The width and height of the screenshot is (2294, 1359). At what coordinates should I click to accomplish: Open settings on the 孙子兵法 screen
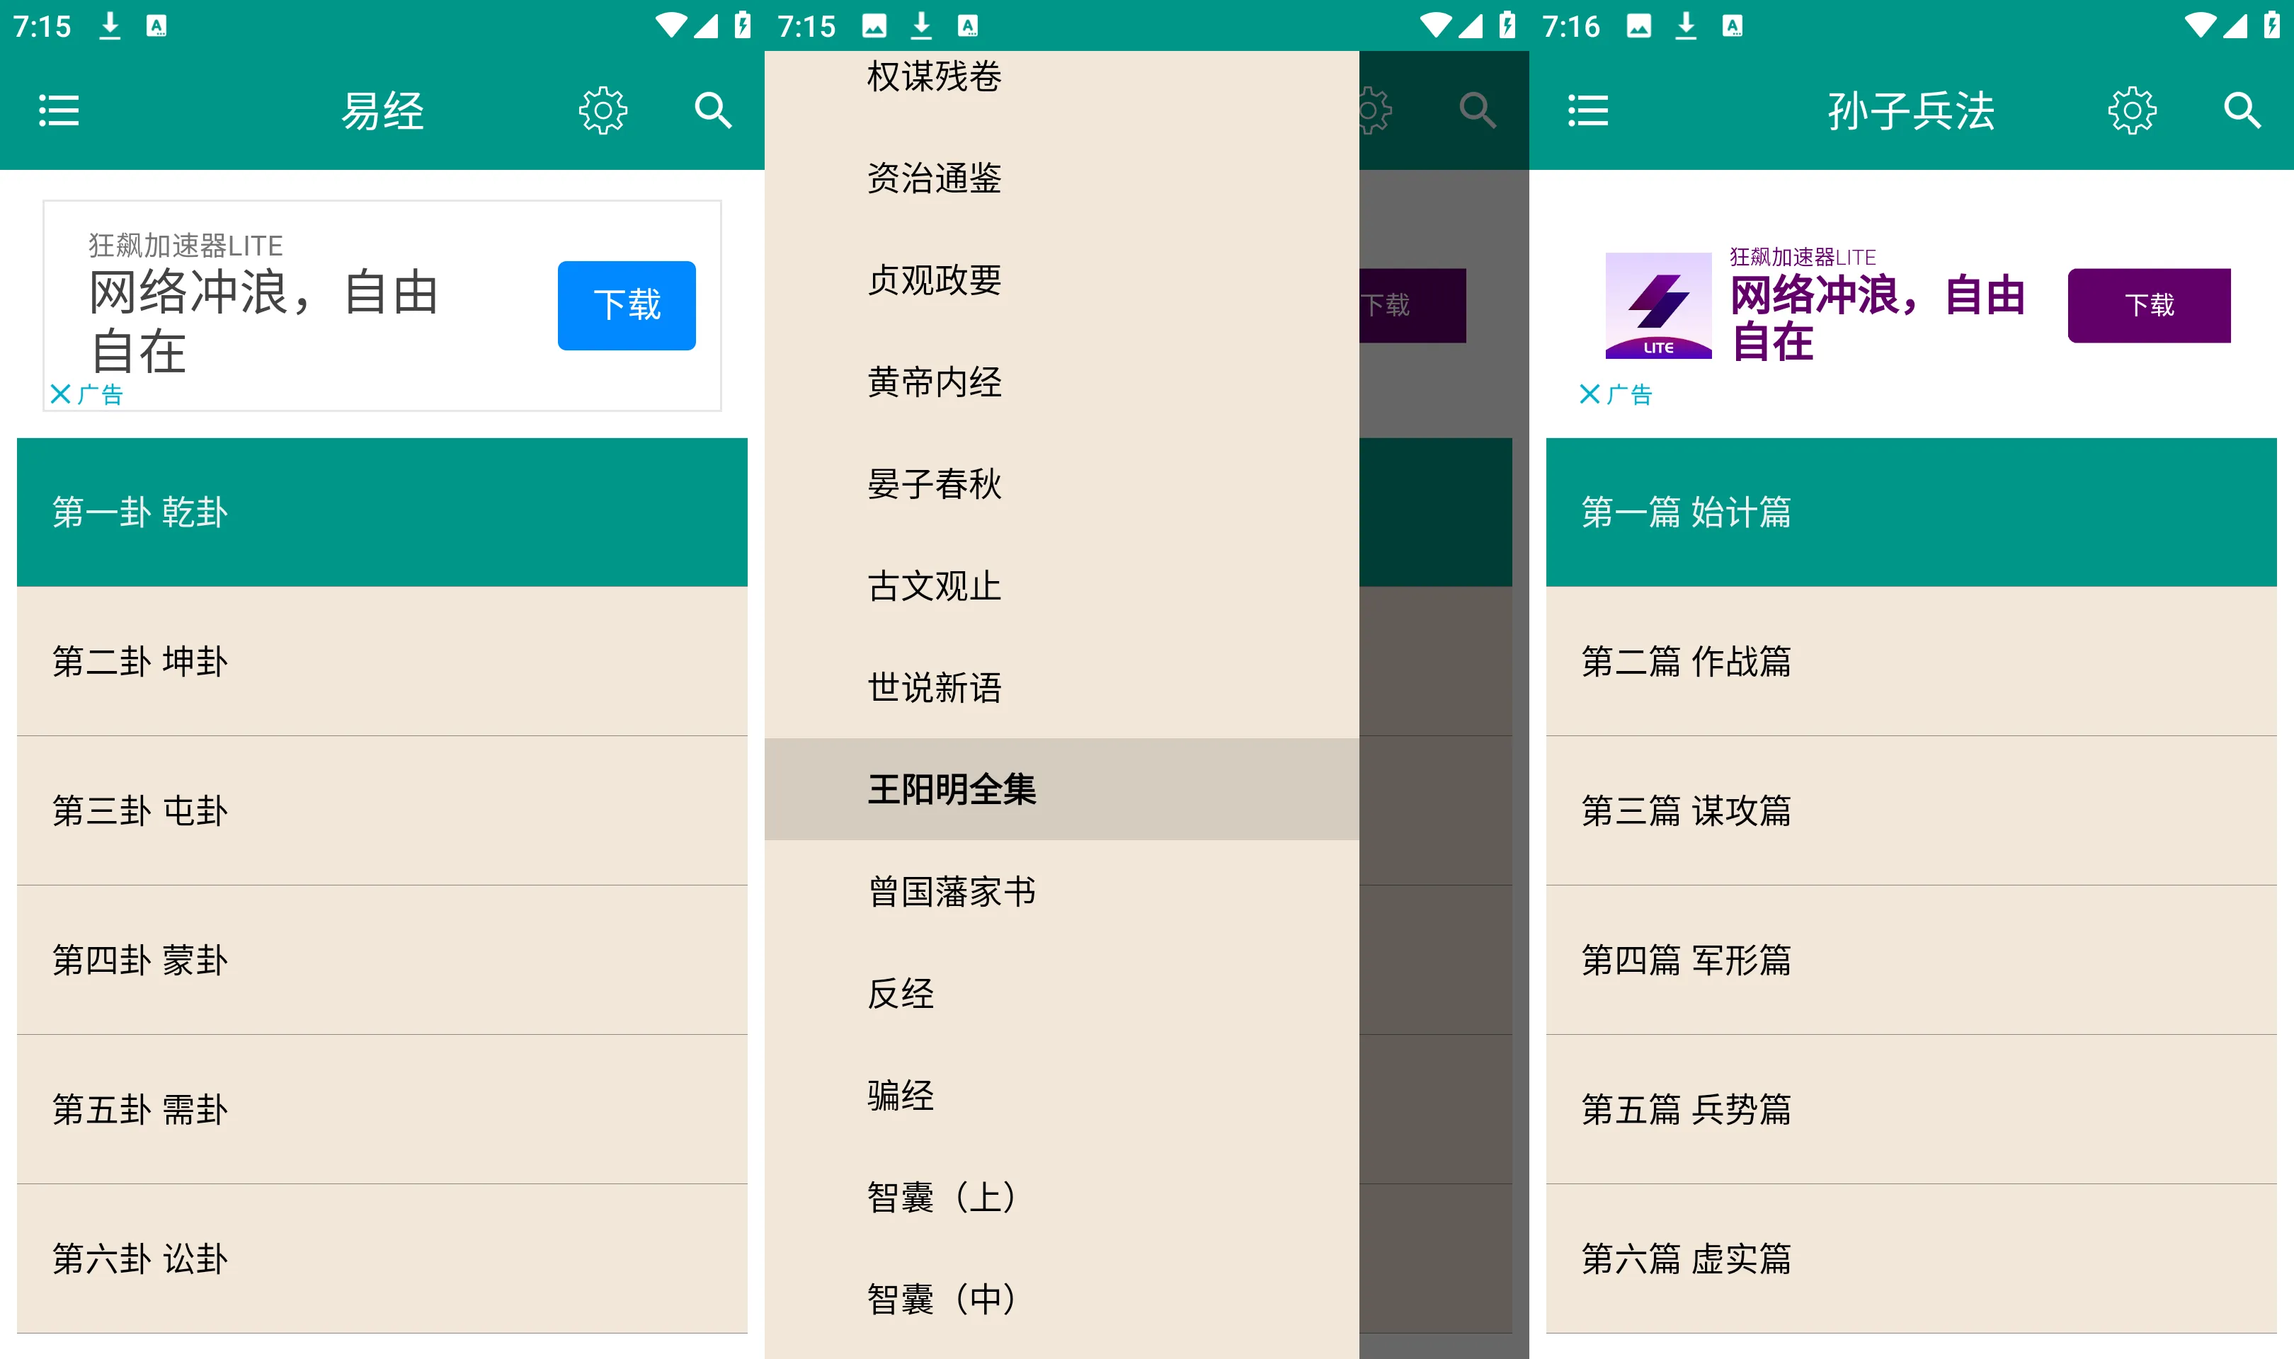[x=2132, y=110]
